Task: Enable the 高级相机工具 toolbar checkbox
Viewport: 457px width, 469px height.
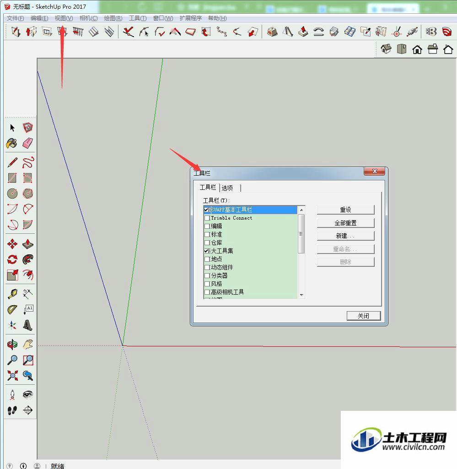Action: click(x=207, y=292)
